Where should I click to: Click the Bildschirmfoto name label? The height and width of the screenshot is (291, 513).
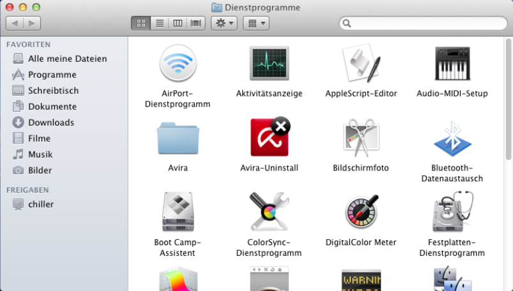(x=360, y=168)
